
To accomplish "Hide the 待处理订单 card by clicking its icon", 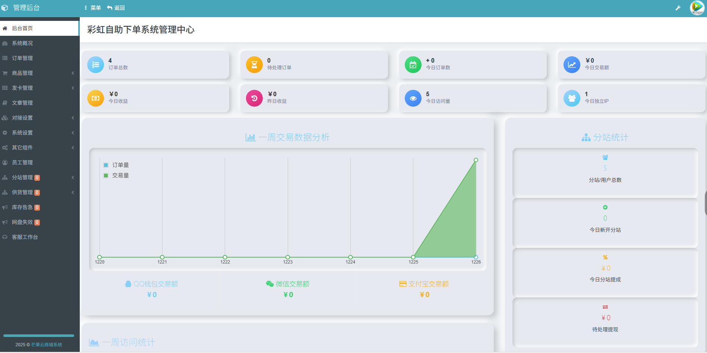I will click(x=254, y=64).
